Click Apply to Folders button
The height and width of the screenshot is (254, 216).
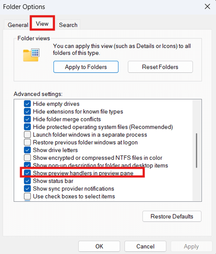tap(86, 67)
